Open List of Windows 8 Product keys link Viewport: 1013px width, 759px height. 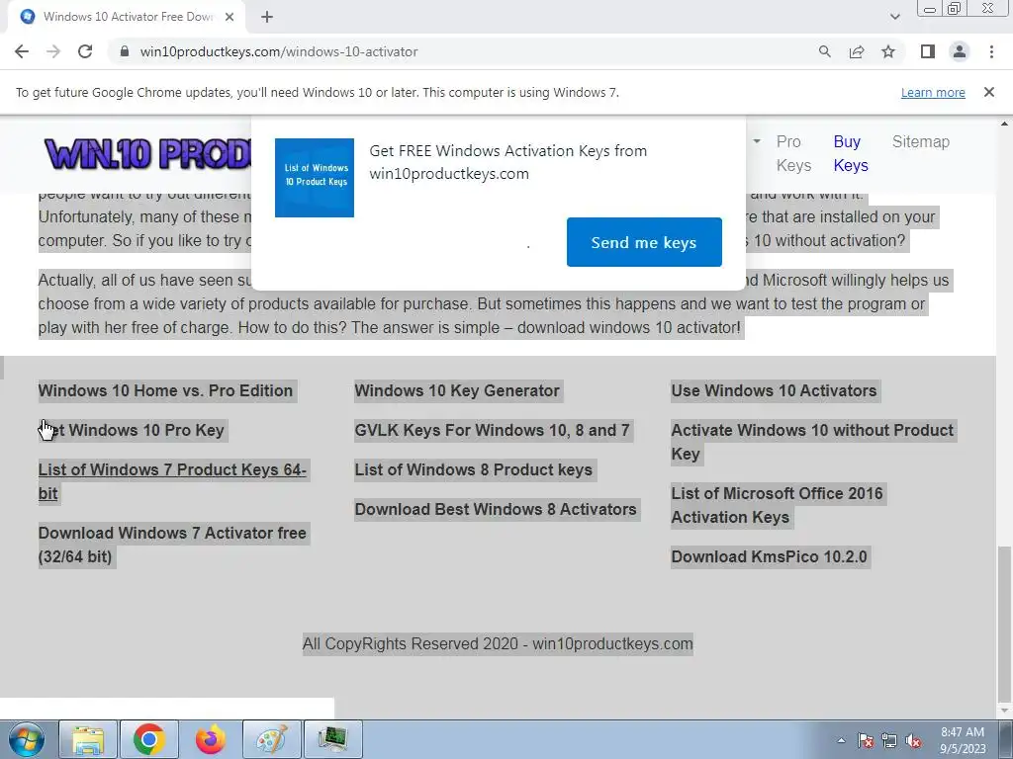[x=474, y=469]
